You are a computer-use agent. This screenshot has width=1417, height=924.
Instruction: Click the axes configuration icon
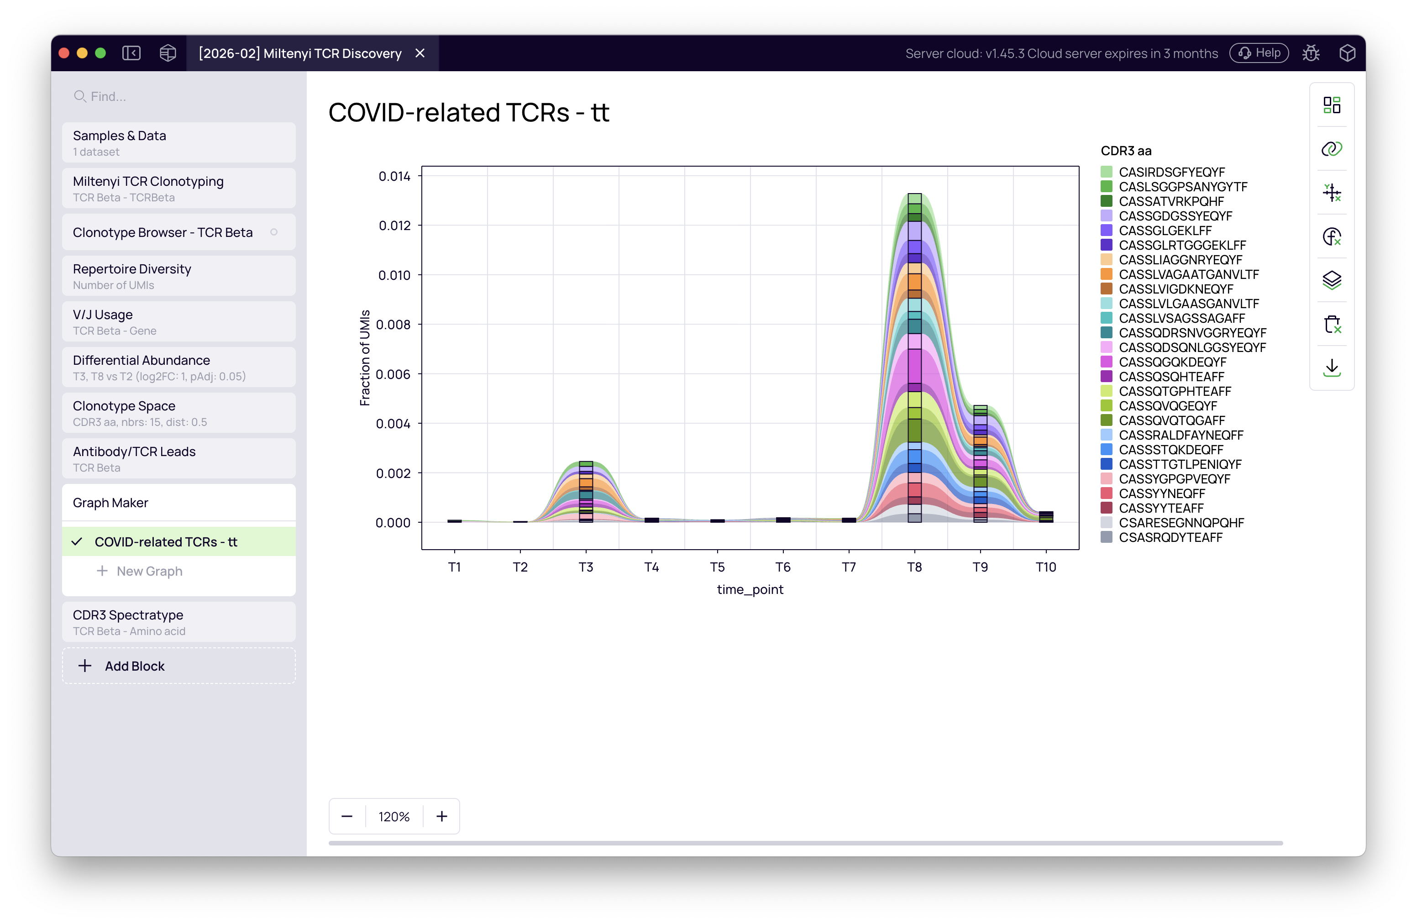coord(1333,192)
